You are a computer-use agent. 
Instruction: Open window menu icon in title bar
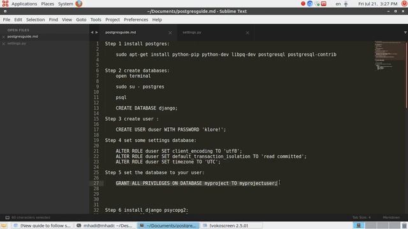click(5, 11)
